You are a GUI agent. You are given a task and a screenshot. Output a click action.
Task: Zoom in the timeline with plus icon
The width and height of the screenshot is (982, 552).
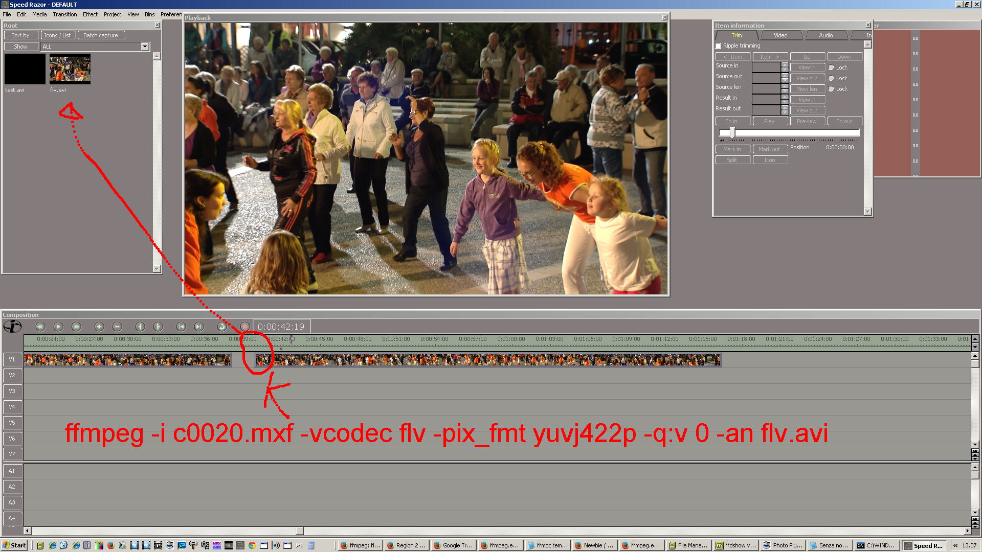(x=99, y=327)
